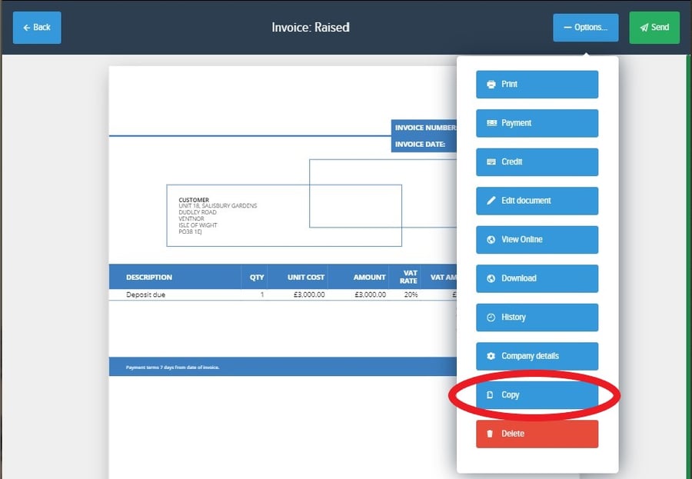Screen dimensions: 692x479
Task: Click the globe icon beside View Online
Action: click(491, 240)
